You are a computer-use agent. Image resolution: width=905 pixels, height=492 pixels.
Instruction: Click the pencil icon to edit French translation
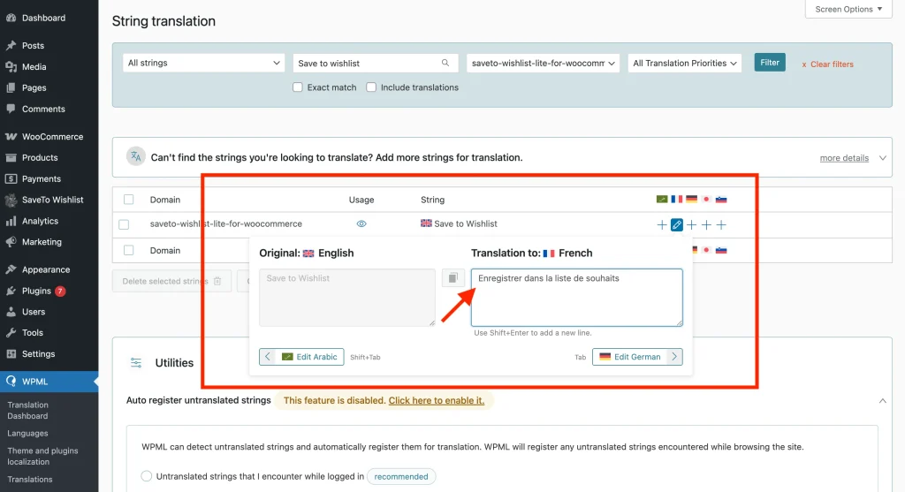pyautogui.click(x=677, y=225)
